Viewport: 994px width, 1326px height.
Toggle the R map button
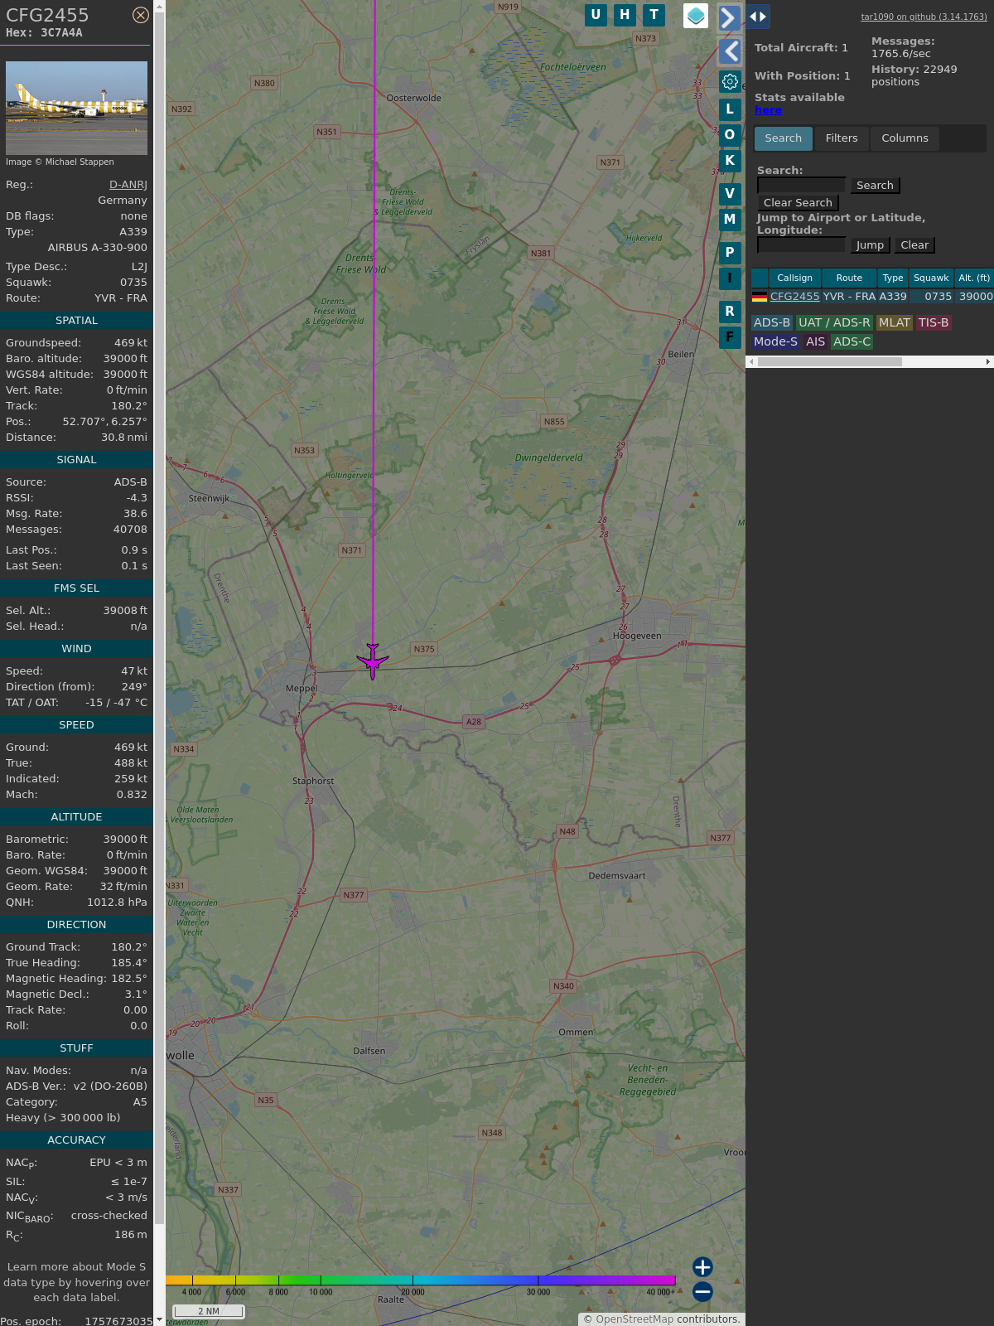click(730, 311)
